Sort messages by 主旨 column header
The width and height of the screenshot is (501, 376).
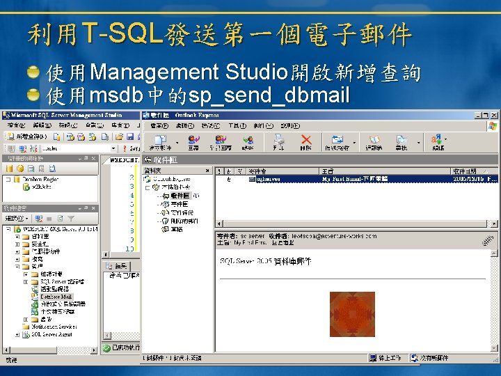pyautogui.click(x=385, y=171)
